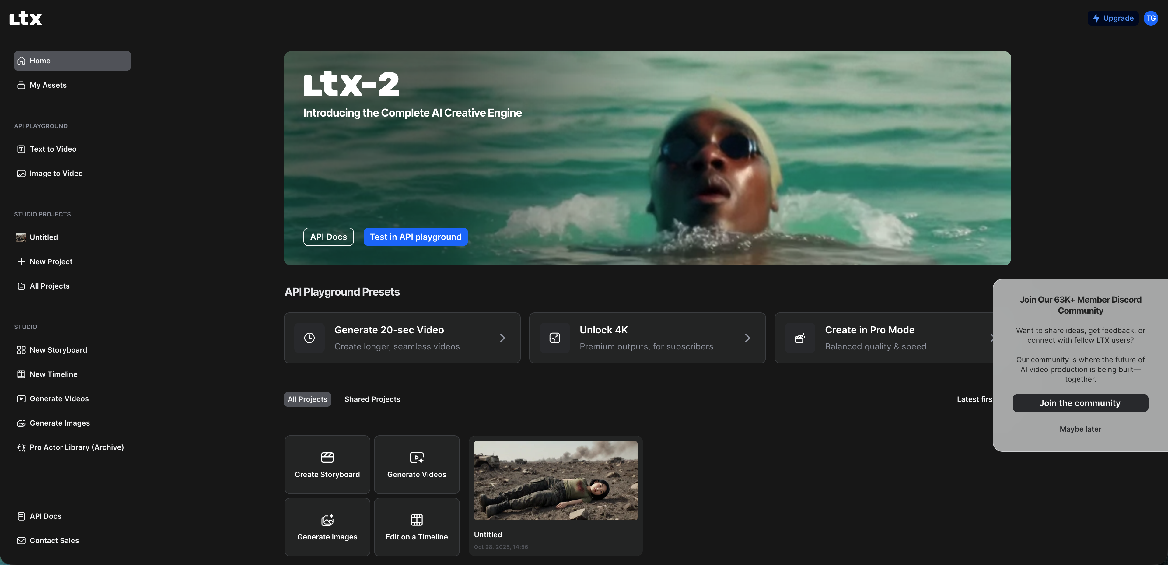Open the Latest first sort dropdown
The image size is (1168, 565).
(x=974, y=399)
